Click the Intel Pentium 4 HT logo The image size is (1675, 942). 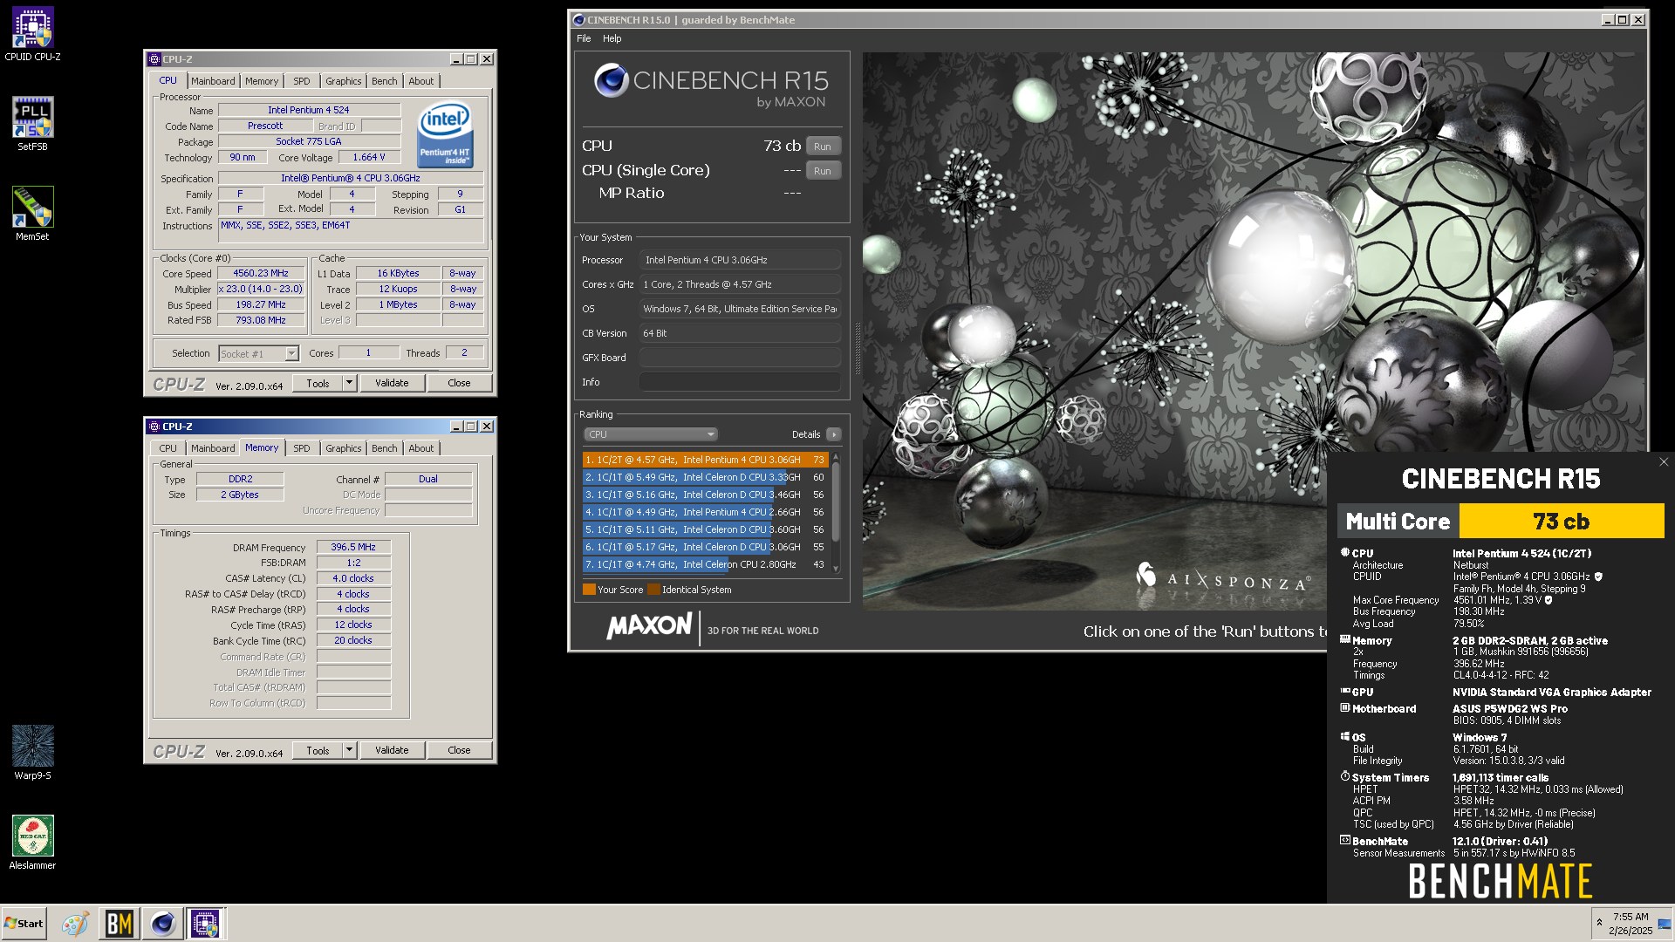click(x=446, y=133)
